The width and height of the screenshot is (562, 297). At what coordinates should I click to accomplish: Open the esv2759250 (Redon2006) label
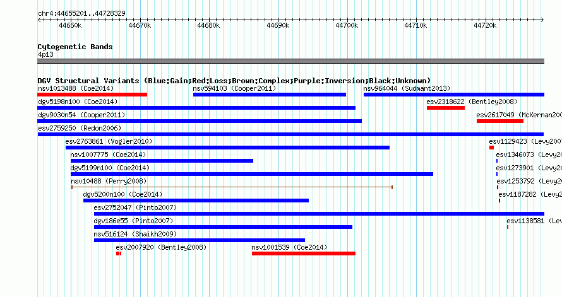80,128
